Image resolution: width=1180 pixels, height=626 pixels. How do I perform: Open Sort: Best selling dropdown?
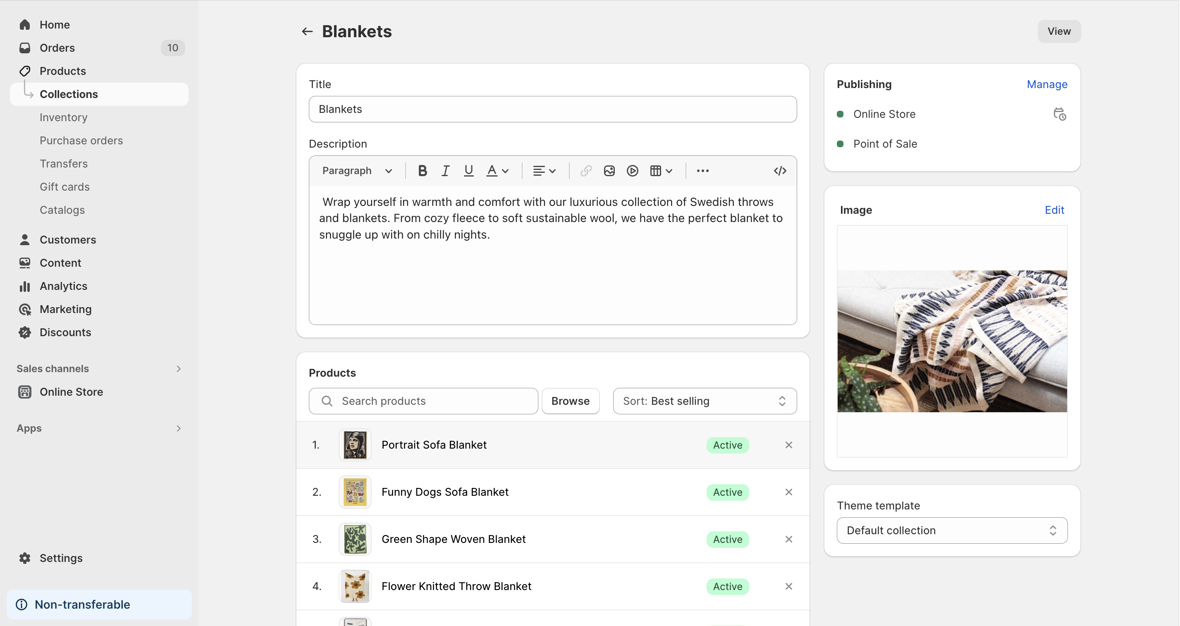click(x=704, y=401)
